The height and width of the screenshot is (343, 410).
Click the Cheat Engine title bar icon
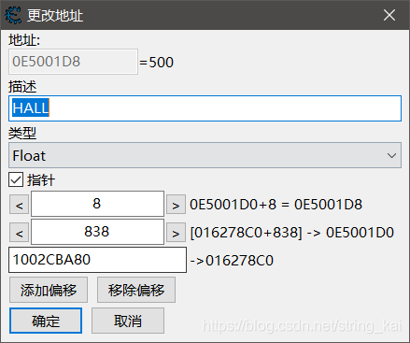(x=13, y=15)
